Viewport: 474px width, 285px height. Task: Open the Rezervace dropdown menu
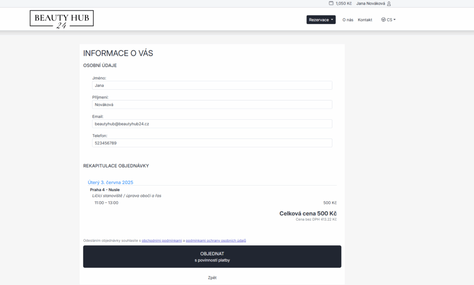pos(321,20)
